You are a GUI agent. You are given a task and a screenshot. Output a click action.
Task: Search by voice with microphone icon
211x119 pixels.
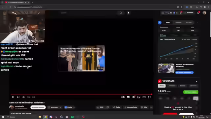tap(128, 13)
